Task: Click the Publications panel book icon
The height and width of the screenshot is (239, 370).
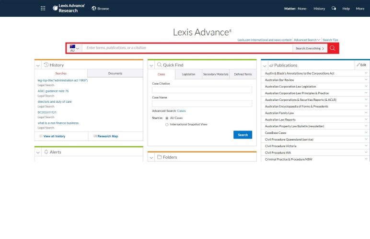Action: (x=271, y=65)
